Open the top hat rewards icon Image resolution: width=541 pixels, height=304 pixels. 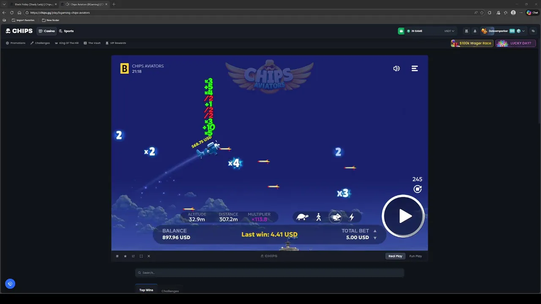(x=466, y=31)
